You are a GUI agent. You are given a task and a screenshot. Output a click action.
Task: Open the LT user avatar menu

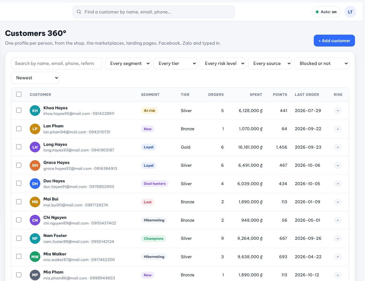[x=350, y=12]
